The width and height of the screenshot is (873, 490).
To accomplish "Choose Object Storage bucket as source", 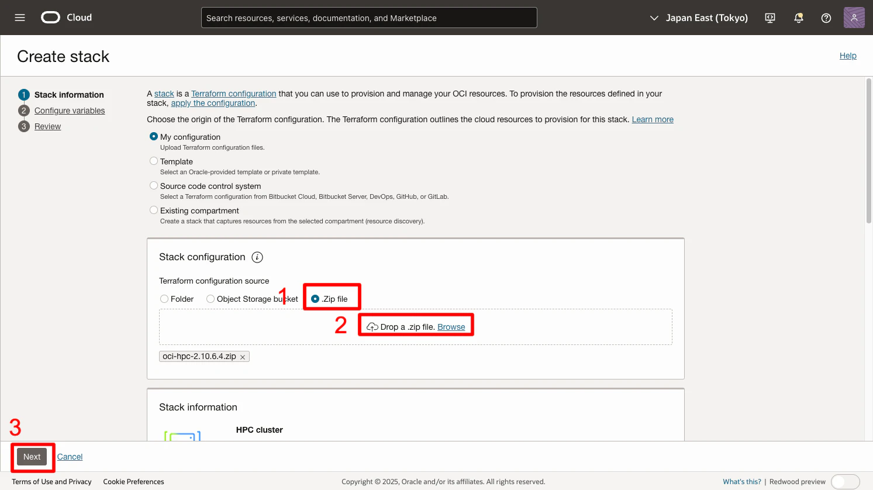I will [x=211, y=299].
